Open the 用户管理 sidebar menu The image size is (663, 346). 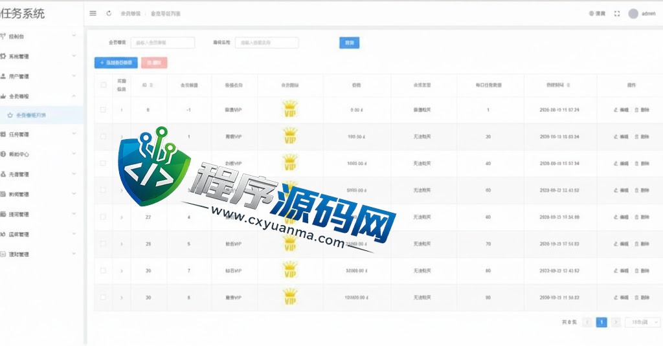40,76
